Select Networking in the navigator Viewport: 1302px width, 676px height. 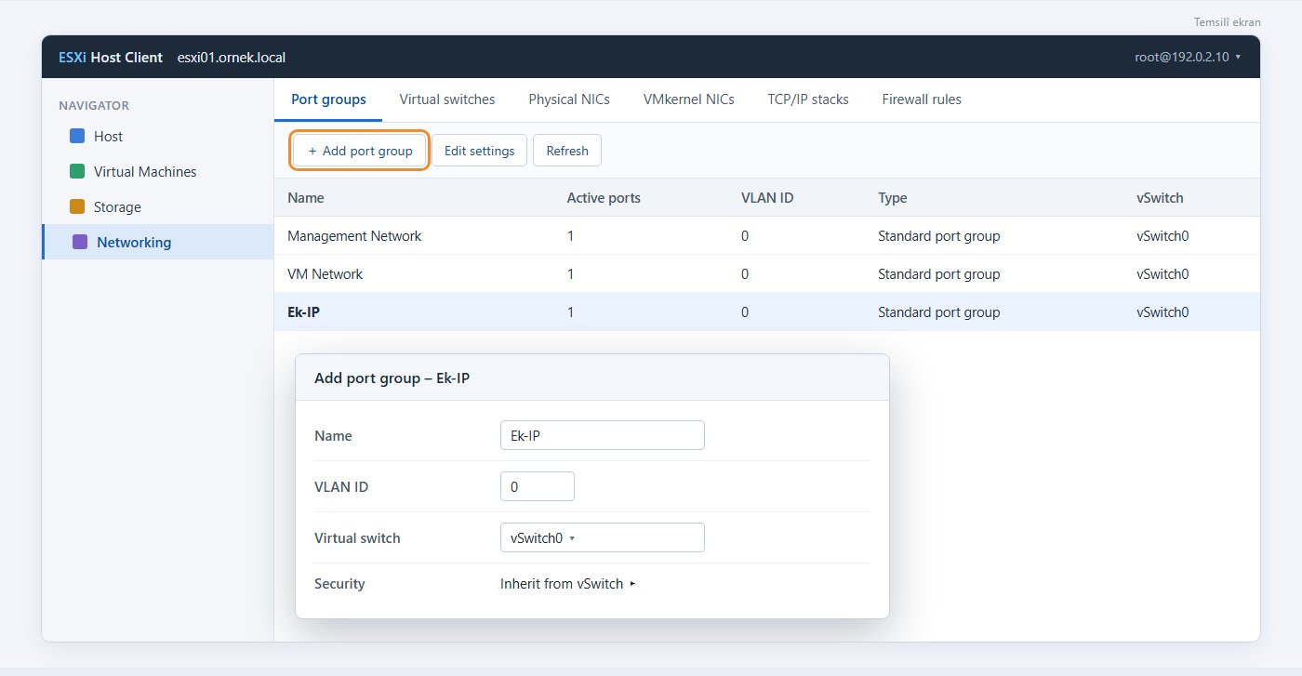pos(157,243)
